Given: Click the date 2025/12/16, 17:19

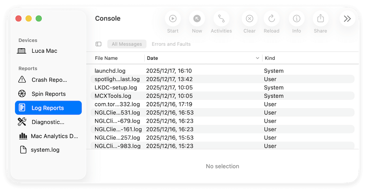Looking at the screenshot, I should point(169,104).
